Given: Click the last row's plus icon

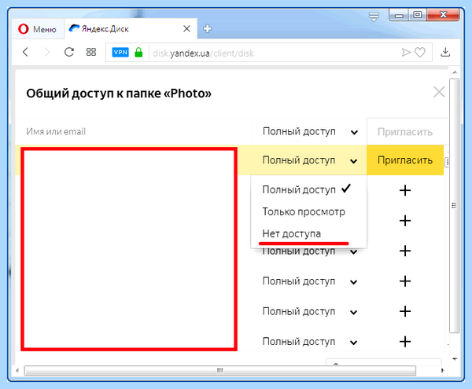Looking at the screenshot, I should pyautogui.click(x=405, y=342).
